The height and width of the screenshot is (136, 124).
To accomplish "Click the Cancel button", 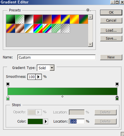I will (111, 21).
